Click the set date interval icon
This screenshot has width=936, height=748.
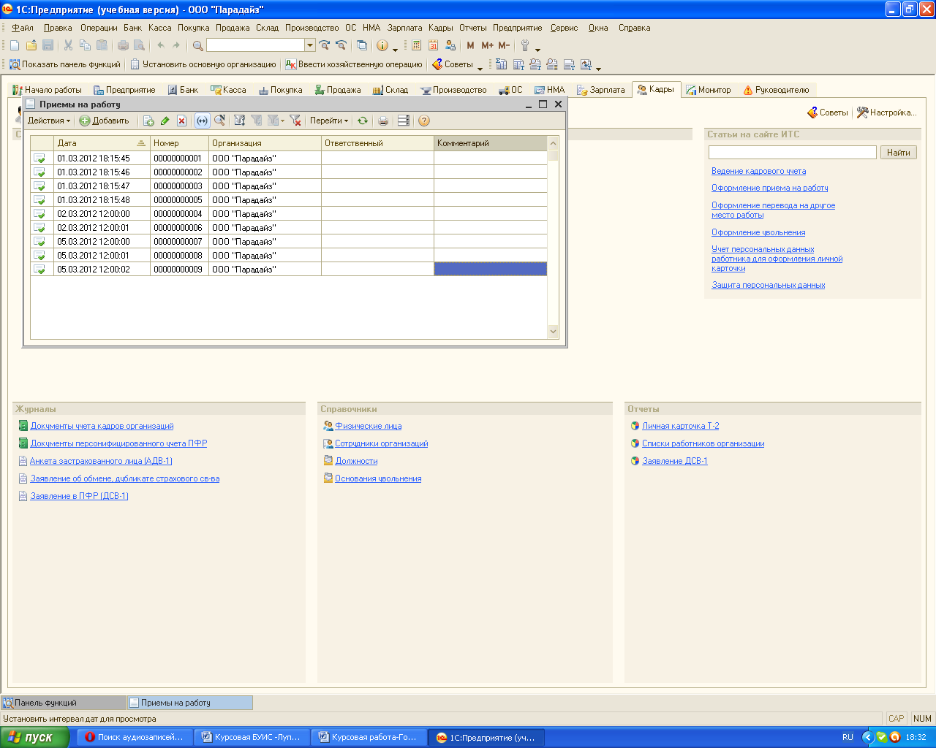click(x=202, y=121)
